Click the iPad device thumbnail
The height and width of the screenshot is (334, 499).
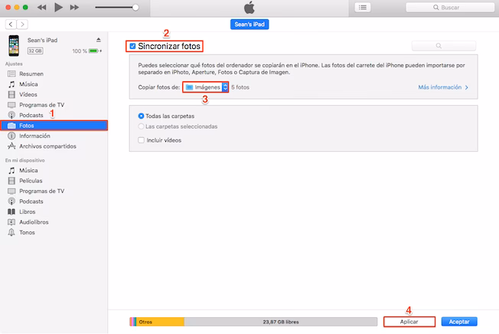[14, 45]
